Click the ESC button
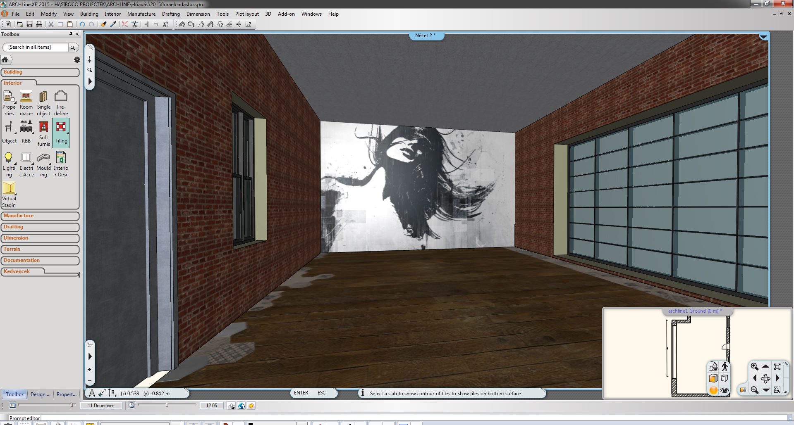The width and height of the screenshot is (794, 425). (321, 393)
